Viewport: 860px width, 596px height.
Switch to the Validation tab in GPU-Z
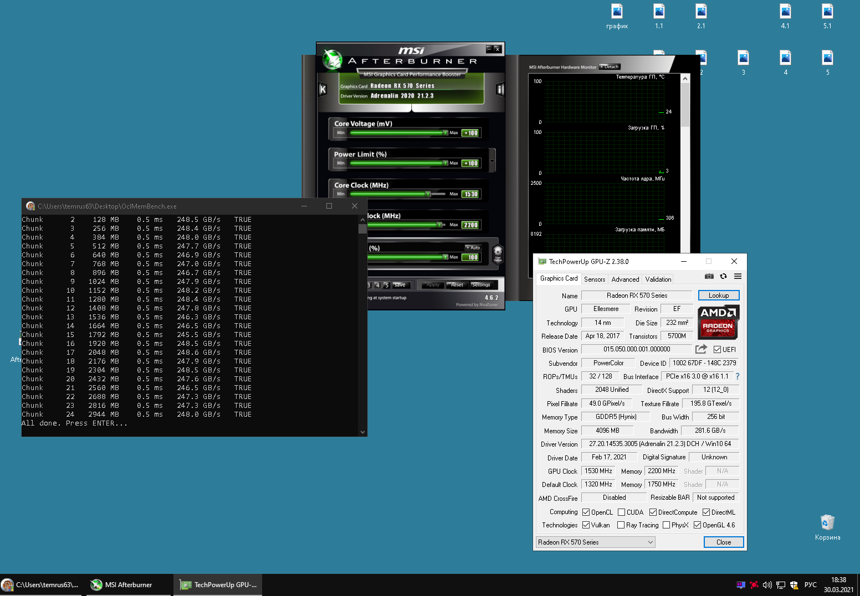coord(658,279)
